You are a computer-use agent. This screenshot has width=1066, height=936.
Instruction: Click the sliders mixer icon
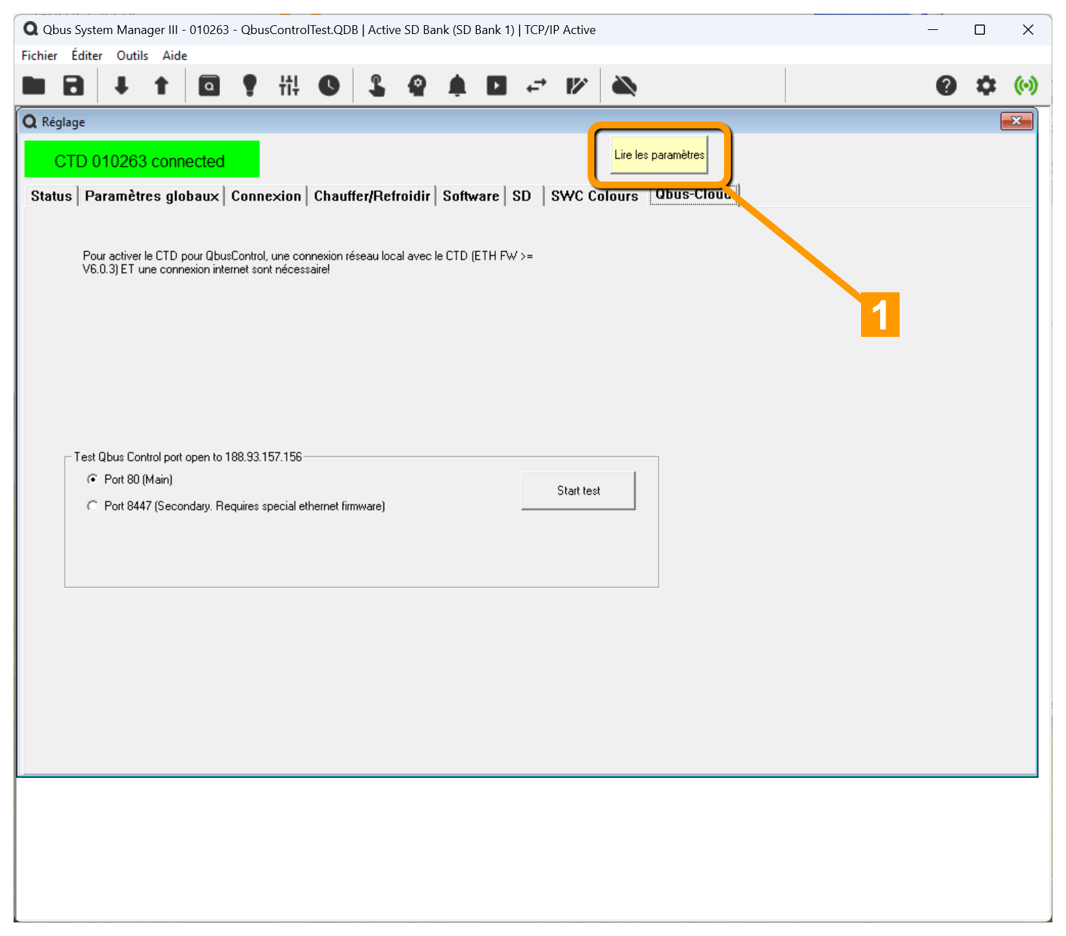coord(289,86)
